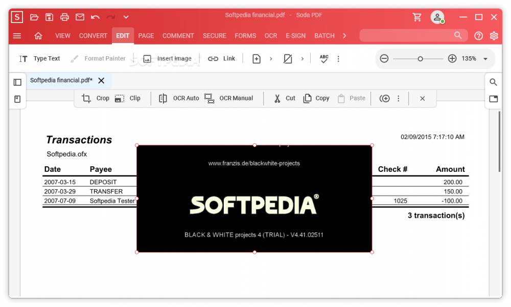
Task: Run OCR Auto on the image
Action: coord(178,98)
